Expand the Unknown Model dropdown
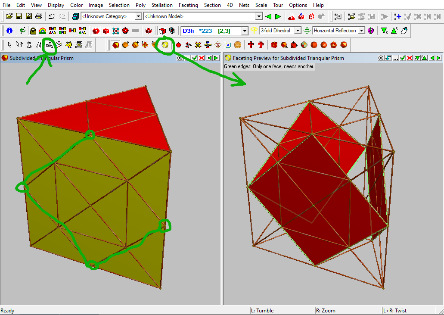The image size is (444, 315). pyautogui.click(x=259, y=16)
